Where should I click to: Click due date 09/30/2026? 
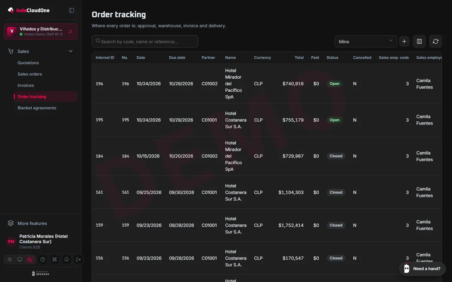click(x=182, y=193)
